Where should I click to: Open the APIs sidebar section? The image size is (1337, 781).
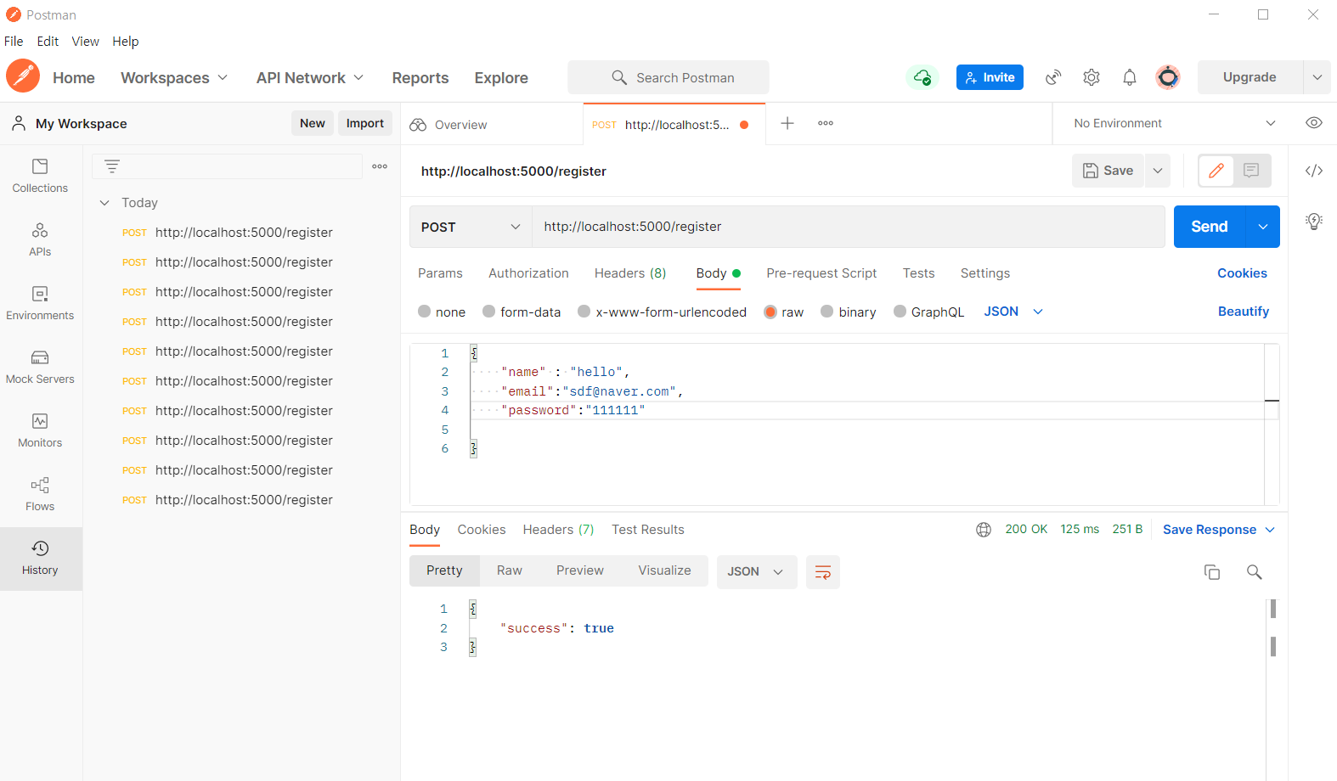[40, 239]
